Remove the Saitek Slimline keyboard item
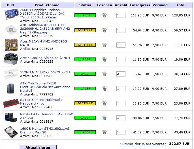Image resolution: width=194 pixels, height=149 pixels. [105, 103]
